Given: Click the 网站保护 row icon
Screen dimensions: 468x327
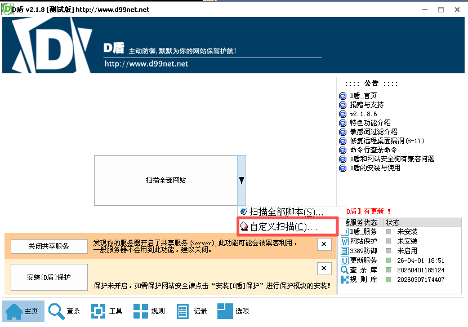Looking at the screenshot, I should tap(345, 241).
